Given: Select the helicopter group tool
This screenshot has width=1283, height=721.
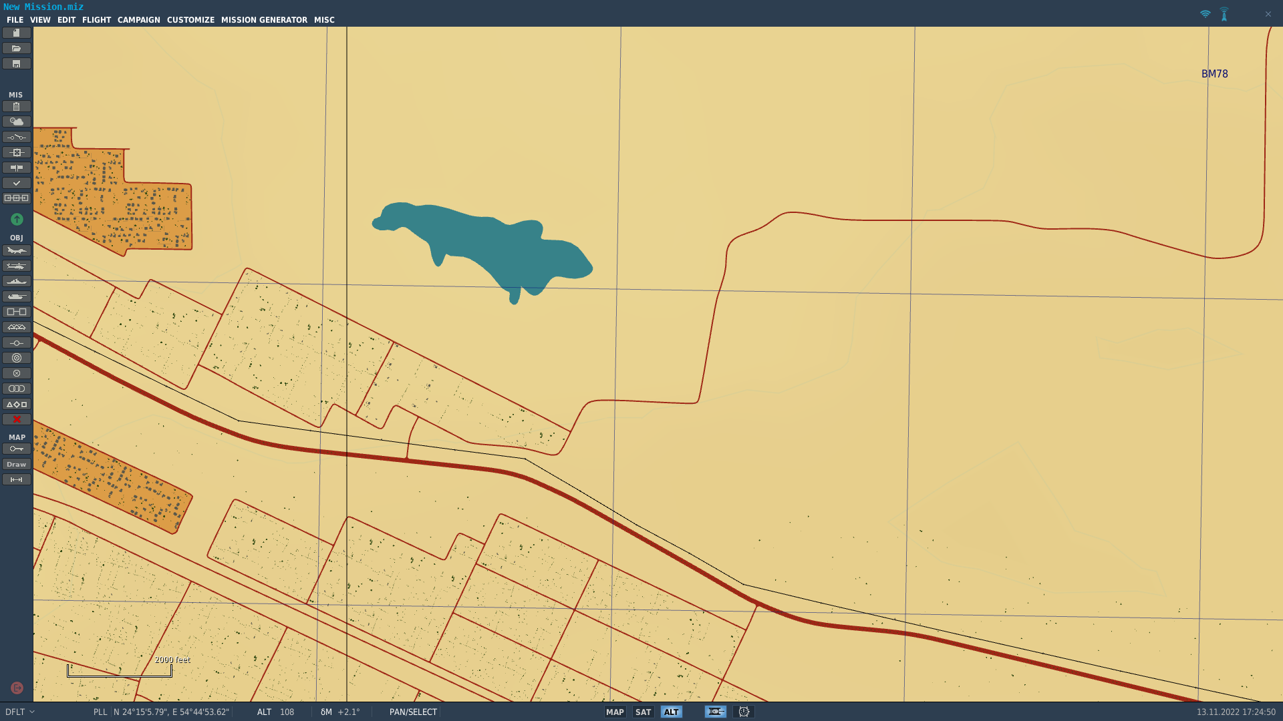Looking at the screenshot, I should (x=16, y=266).
